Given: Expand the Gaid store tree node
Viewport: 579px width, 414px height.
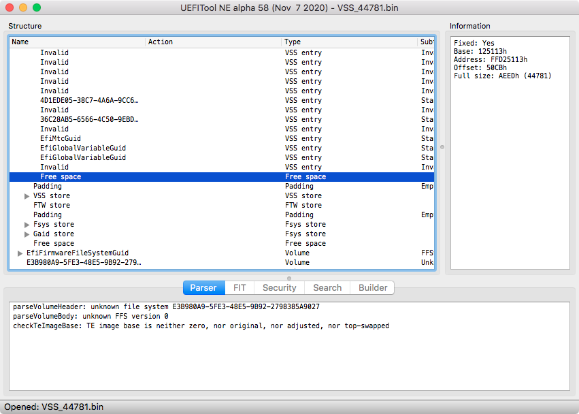Looking at the screenshot, I should [27, 234].
